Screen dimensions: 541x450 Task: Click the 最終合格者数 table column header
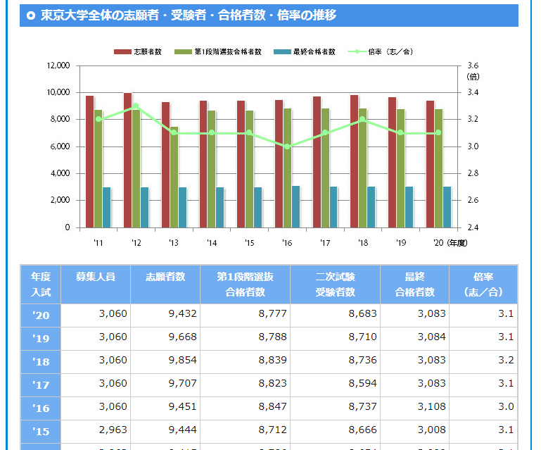coord(415,285)
